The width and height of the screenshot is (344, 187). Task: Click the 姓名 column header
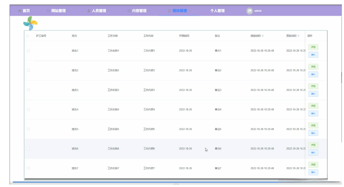point(74,36)
